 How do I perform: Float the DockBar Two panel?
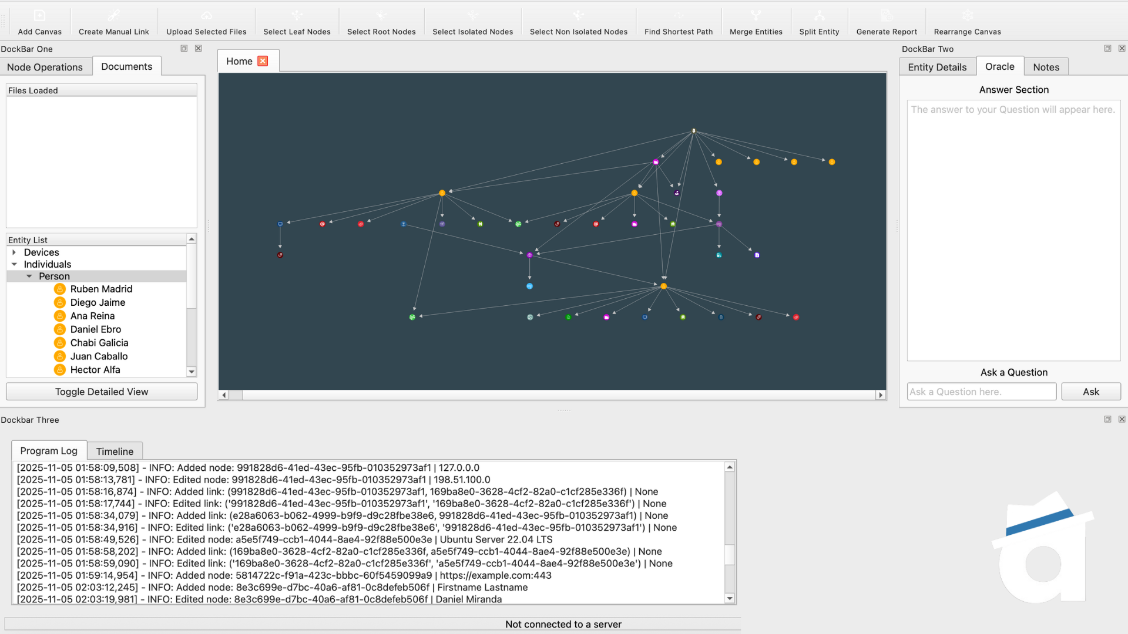(1107, 48)
